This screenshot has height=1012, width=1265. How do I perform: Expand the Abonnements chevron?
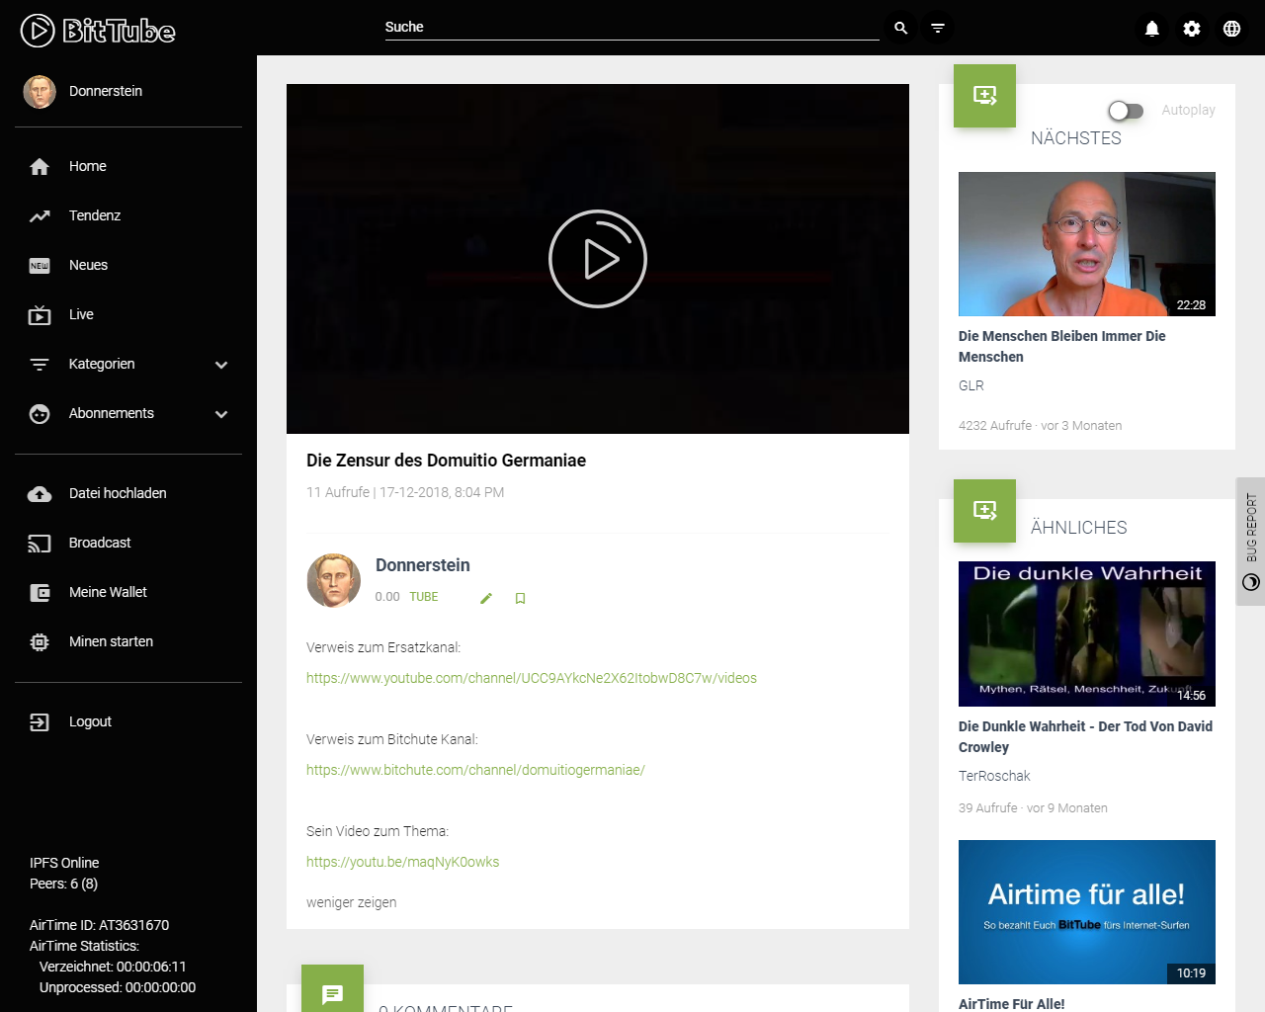(x=221, y=414)
